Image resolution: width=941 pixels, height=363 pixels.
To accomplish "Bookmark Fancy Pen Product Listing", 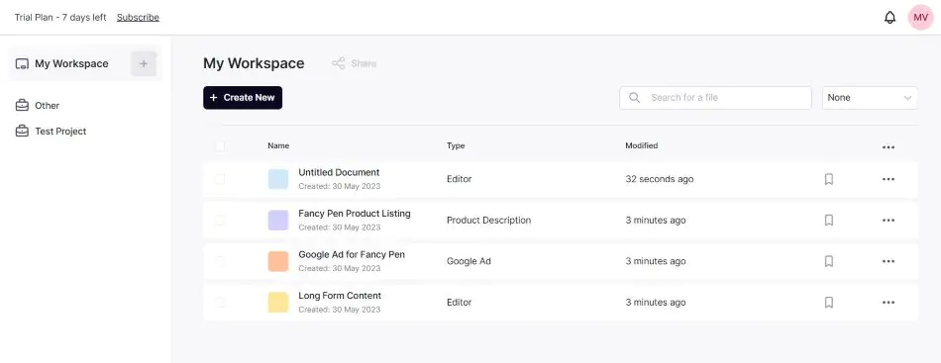I will pyautogui.click(x=829, y=221).
